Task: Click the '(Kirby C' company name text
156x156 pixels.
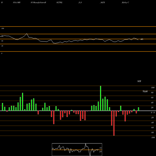Action: click(125, 2)
